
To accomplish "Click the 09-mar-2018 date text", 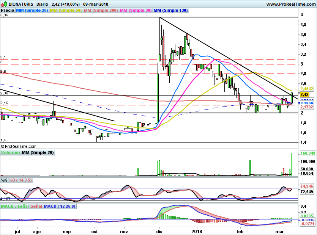I will 96,4.
